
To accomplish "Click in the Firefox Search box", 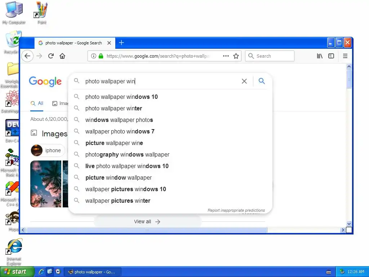I will point(270,56).
